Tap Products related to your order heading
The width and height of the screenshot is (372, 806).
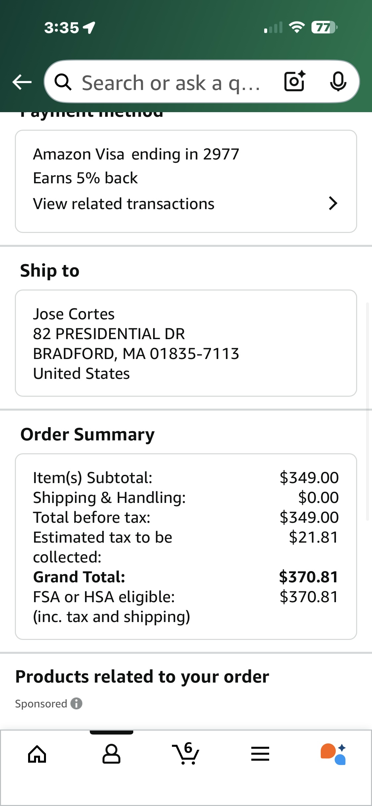[x=142, y=677]
